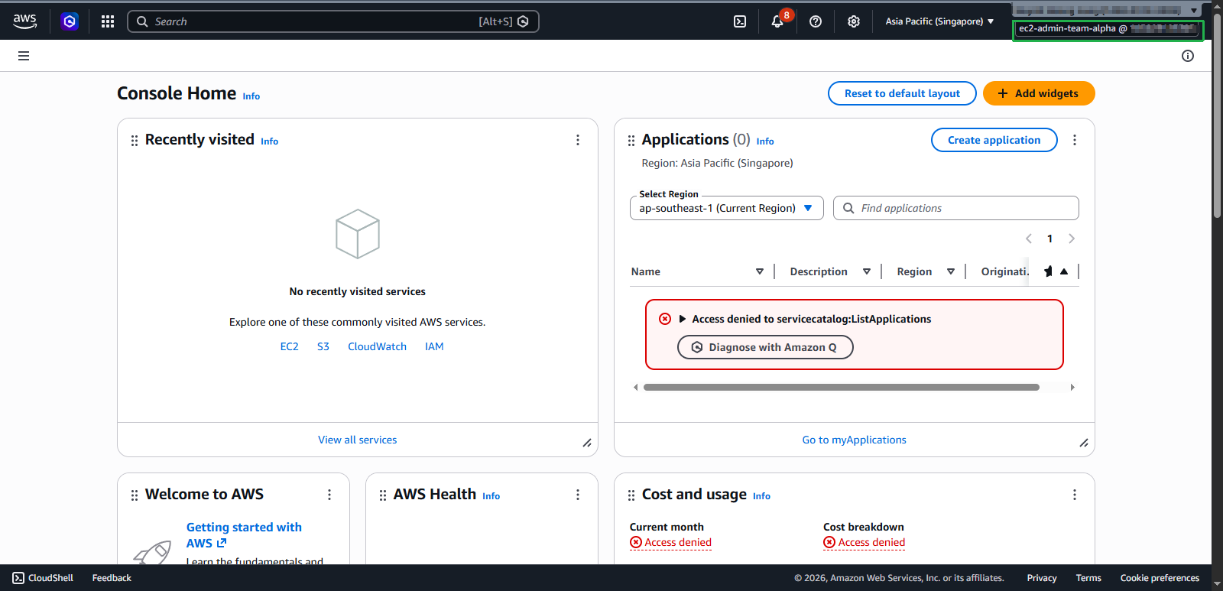Click the Reset to default layout button
The width and height of the screenshot is (1223, 591).
point(902,93)
